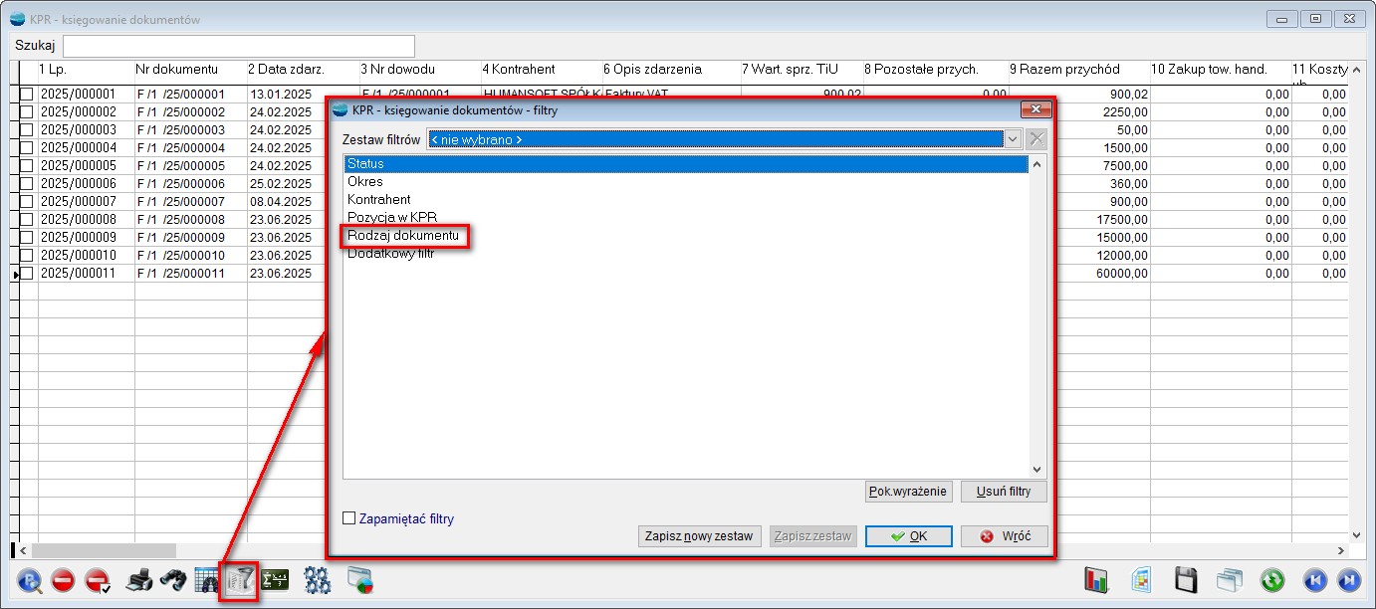Check the box for row 2025/000005
The height and width of the screenshot is (609, 1376).
(27, 166)
